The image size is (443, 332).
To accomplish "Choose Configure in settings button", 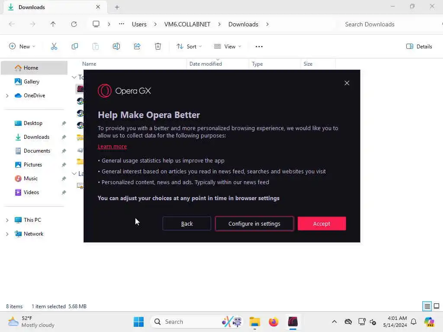I will (x=254, y=223).
